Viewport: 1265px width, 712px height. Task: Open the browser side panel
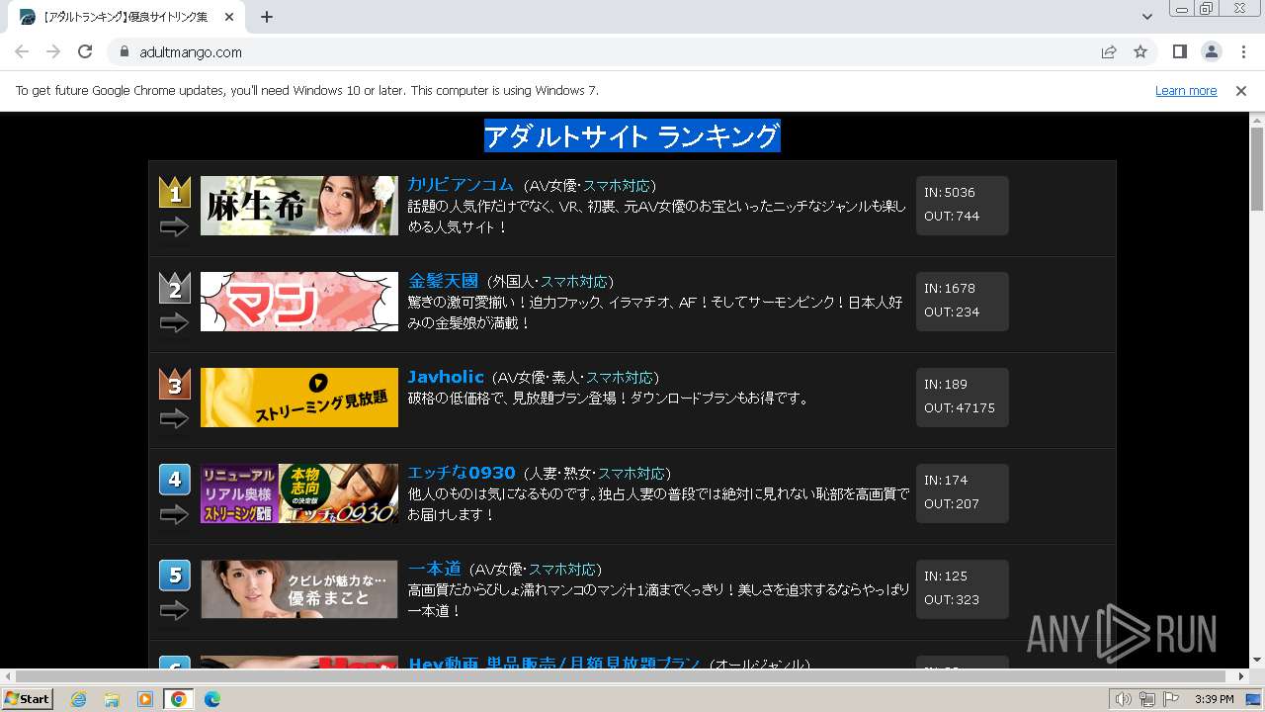click(1179, 51)
